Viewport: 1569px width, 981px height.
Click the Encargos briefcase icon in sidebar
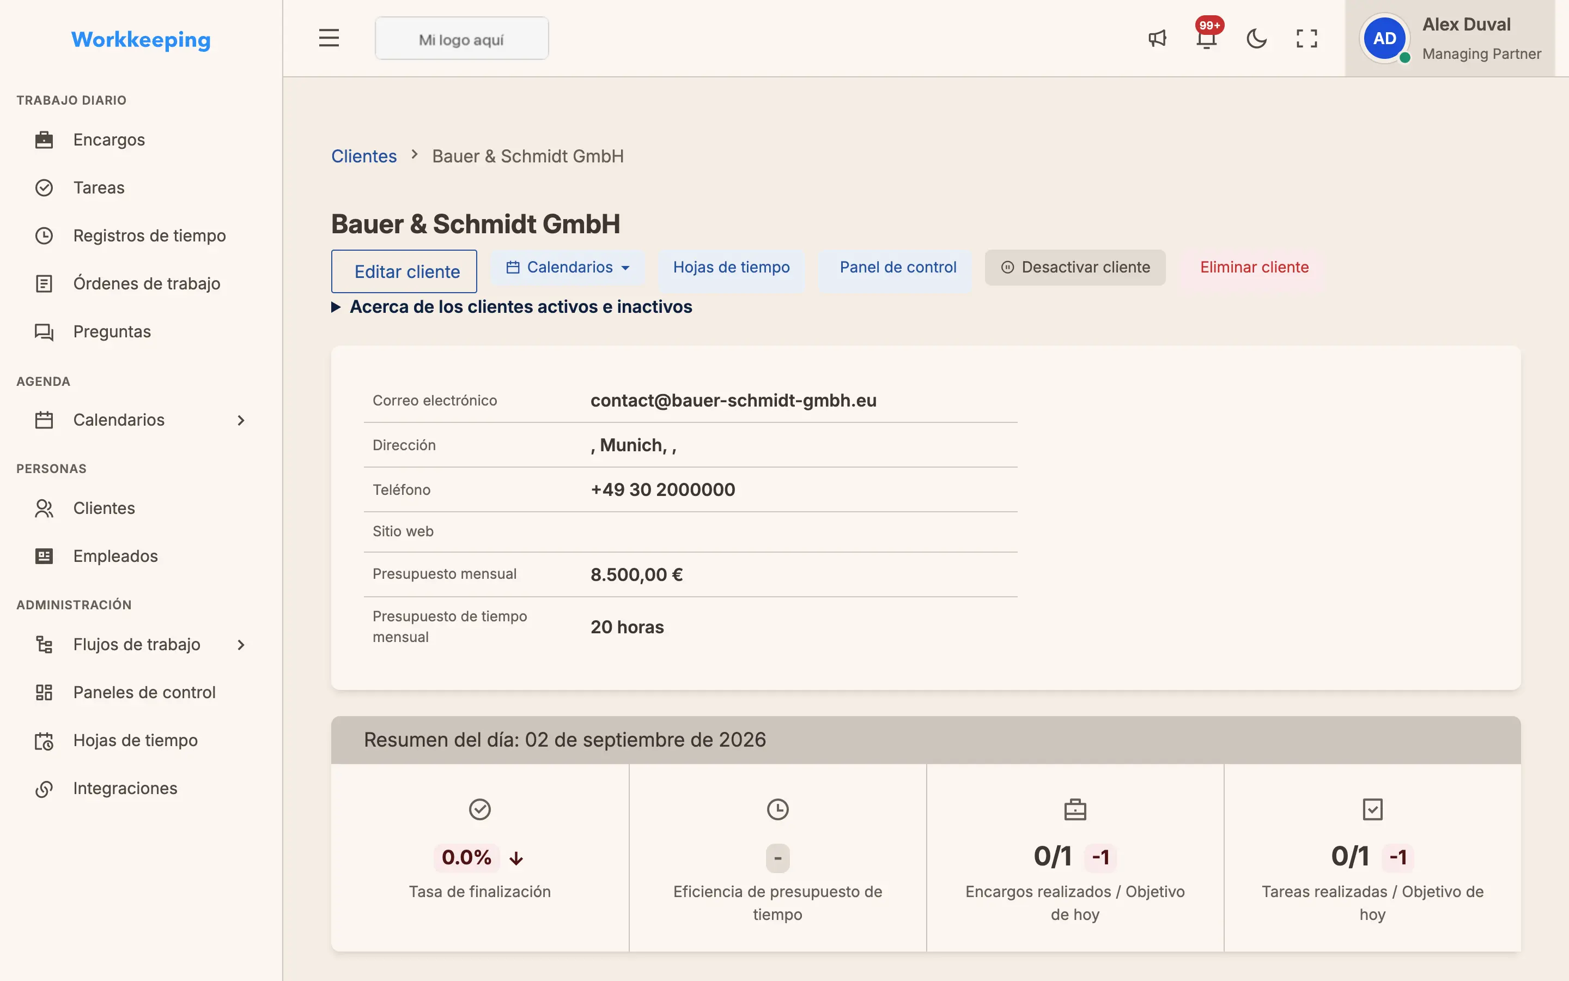click(x=44, y=140)
